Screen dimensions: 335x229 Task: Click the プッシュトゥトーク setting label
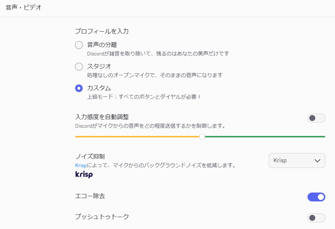(x=102, y=217)
